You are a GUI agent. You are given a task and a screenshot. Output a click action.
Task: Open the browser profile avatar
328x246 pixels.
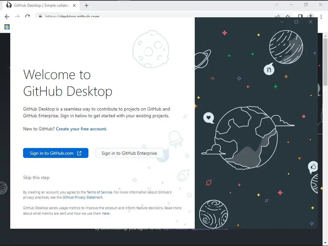311,16
